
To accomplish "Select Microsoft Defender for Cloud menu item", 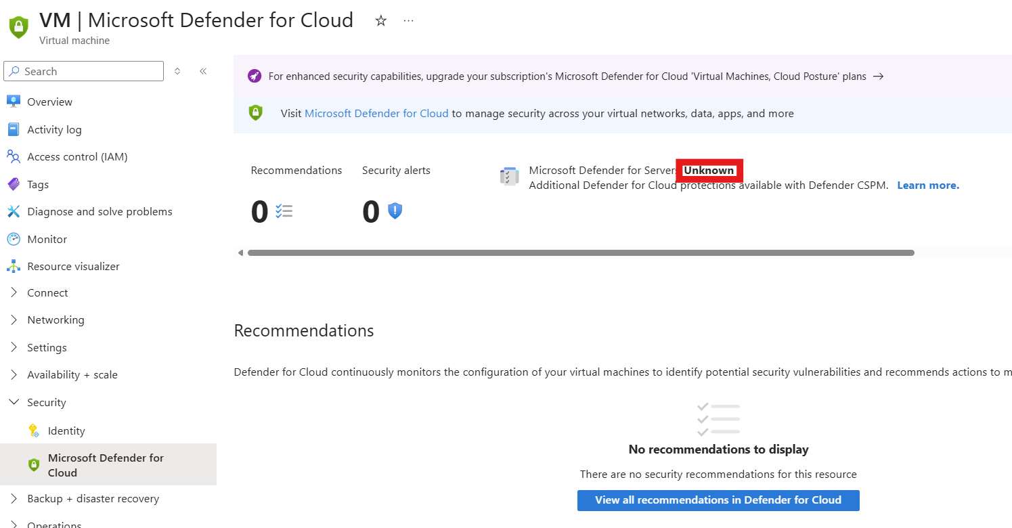I will pos(108,464).
